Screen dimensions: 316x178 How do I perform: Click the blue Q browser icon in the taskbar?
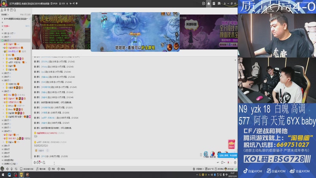pyautogui.click(x=9, y=174)
